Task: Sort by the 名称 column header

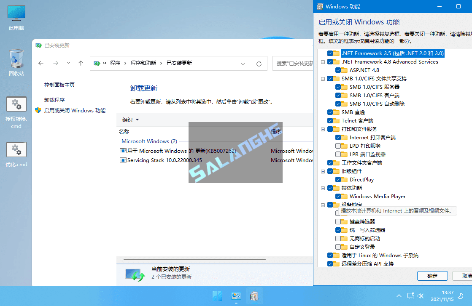Action: pyautogui.click(x=124, y=131)
